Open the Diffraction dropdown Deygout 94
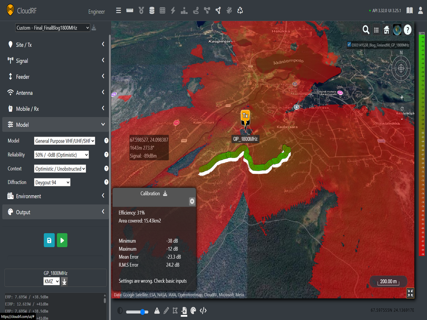Screen dimensions: 427x320 52,182
